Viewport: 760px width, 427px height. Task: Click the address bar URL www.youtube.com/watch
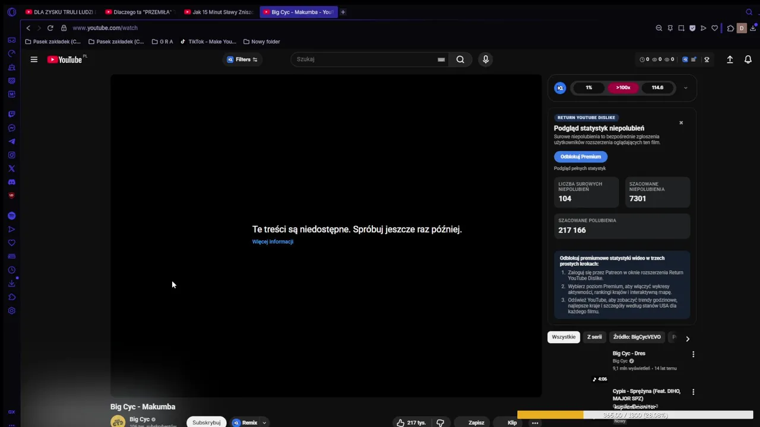coord(105,28)
